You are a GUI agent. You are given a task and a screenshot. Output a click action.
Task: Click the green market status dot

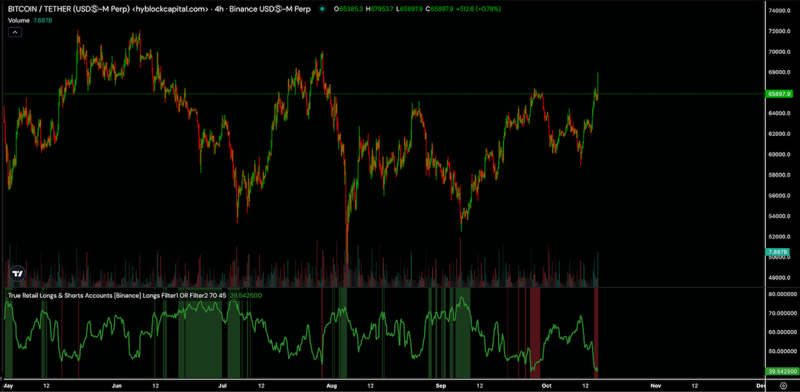pos(323,9)
